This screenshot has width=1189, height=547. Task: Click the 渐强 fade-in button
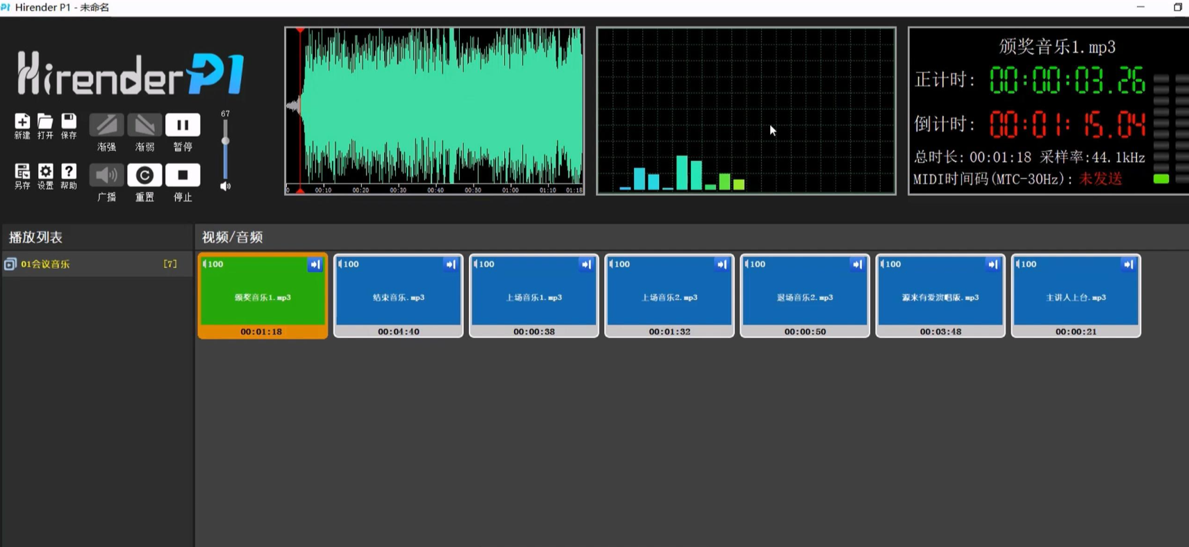pyautogui.click(x=107, y=125)
